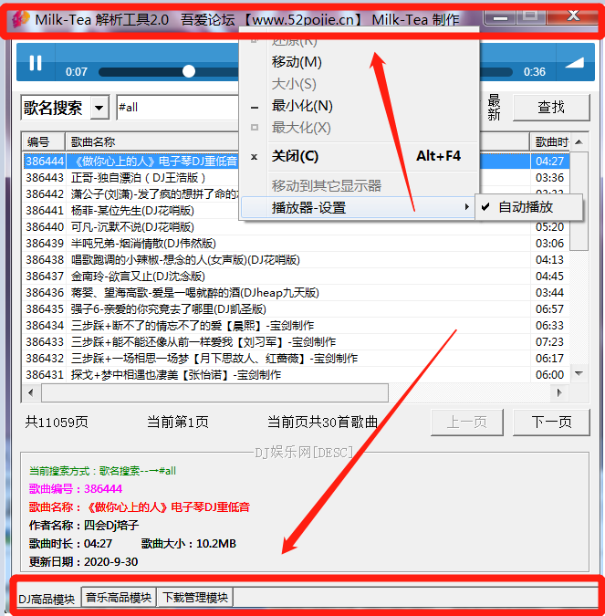Switch to the 下载管理模块 tab
Screen dimensions: 605x616
point(195,598)
